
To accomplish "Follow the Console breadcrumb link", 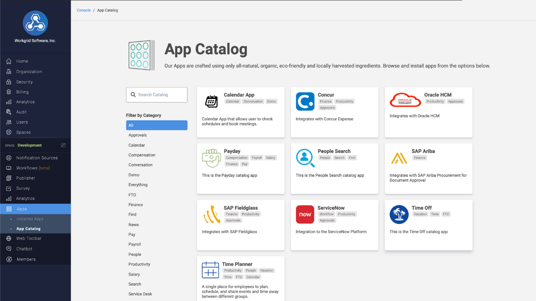I will coord(84,10).
